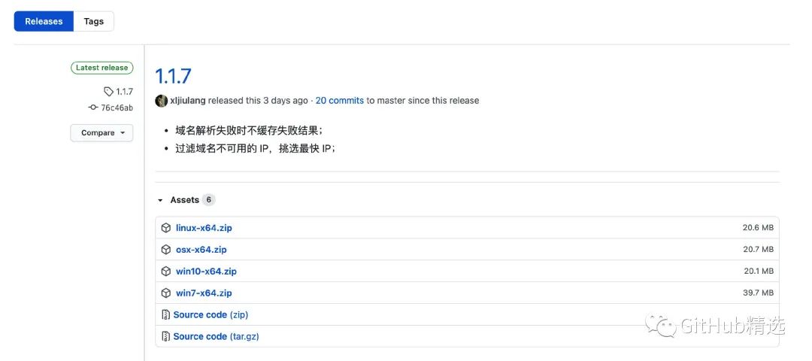Image resolution: width=812 pixels, height=361 pixels.
Task: Open the 20 commits link
Action: (x=340, y=101)
